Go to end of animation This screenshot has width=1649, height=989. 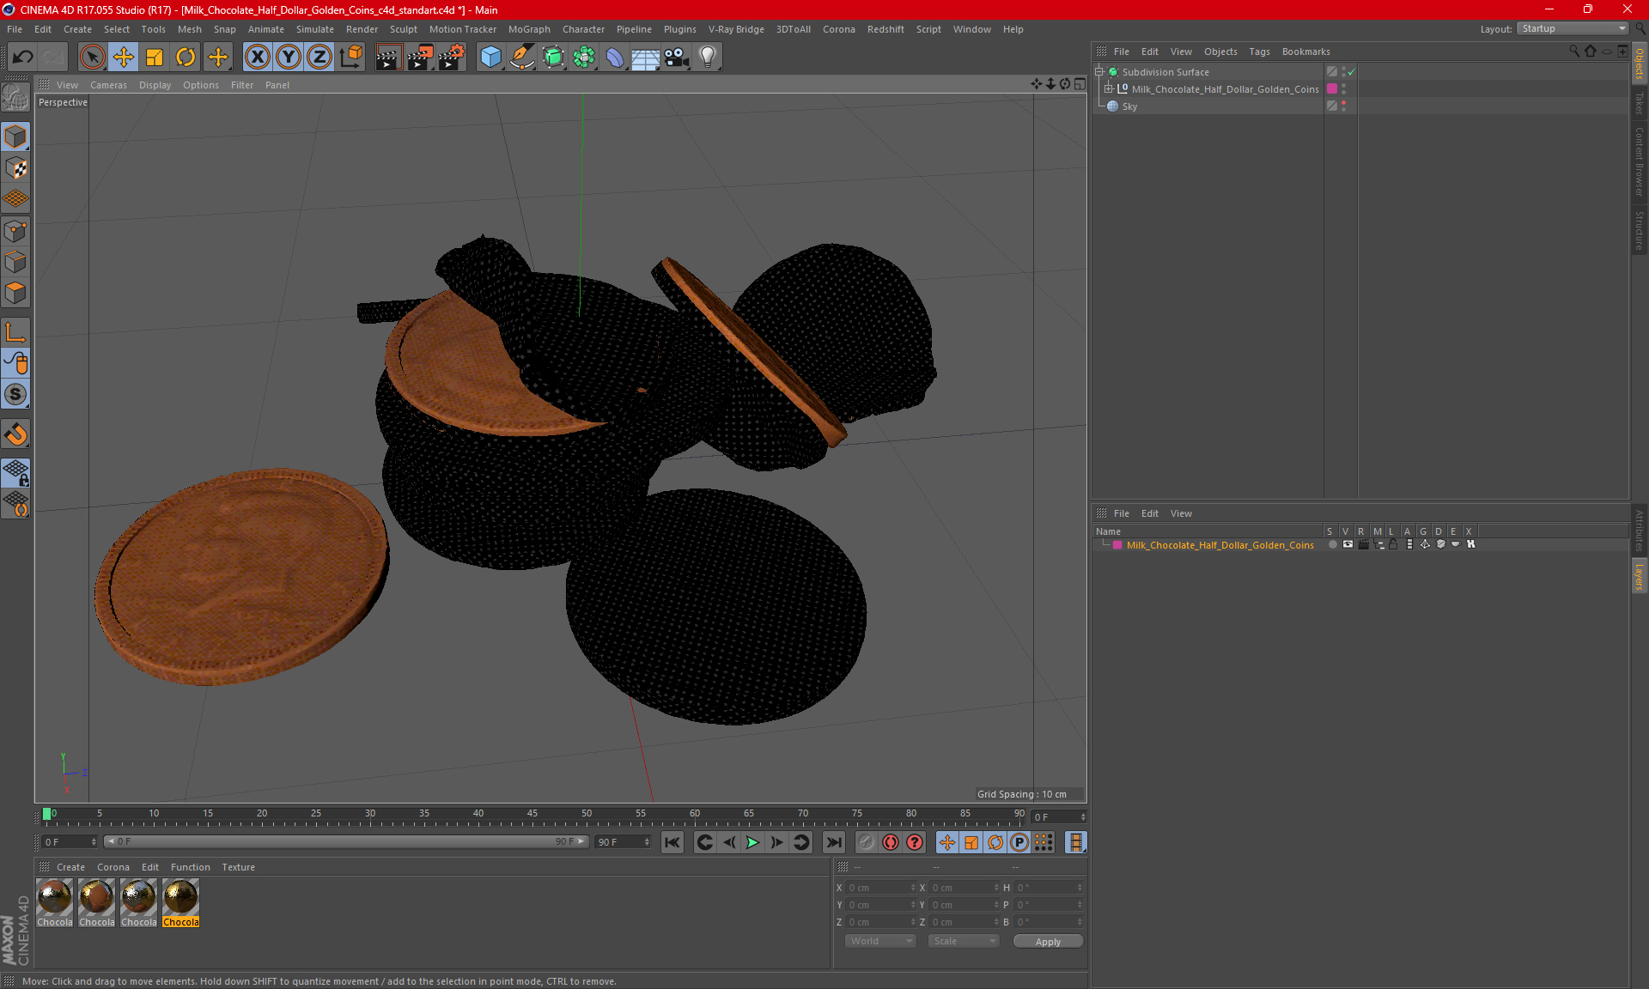[x=833, y=842]
